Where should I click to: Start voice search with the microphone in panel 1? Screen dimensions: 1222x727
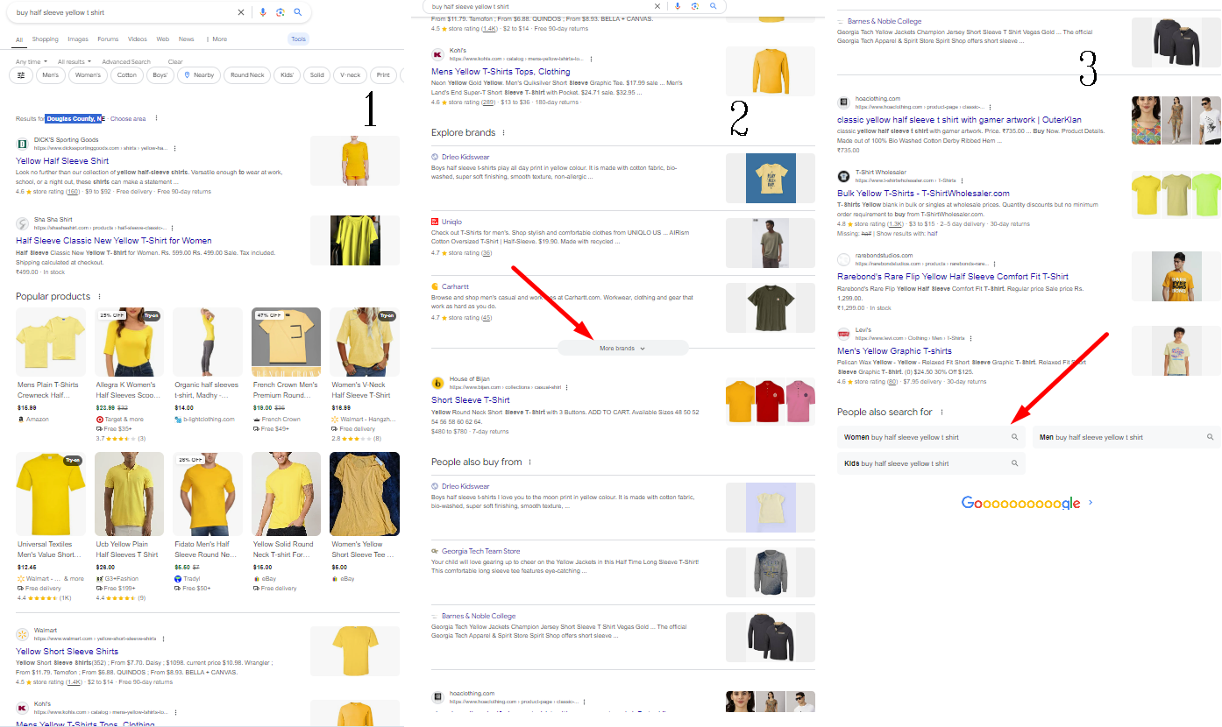(263, 12)
